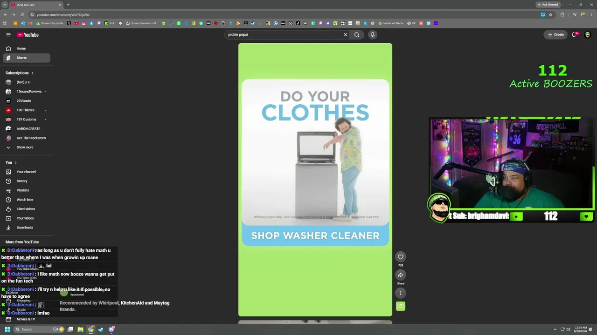Click the browser address bar URL
The height and width of the screenshot is (335, 597).
tap(63, 15)
